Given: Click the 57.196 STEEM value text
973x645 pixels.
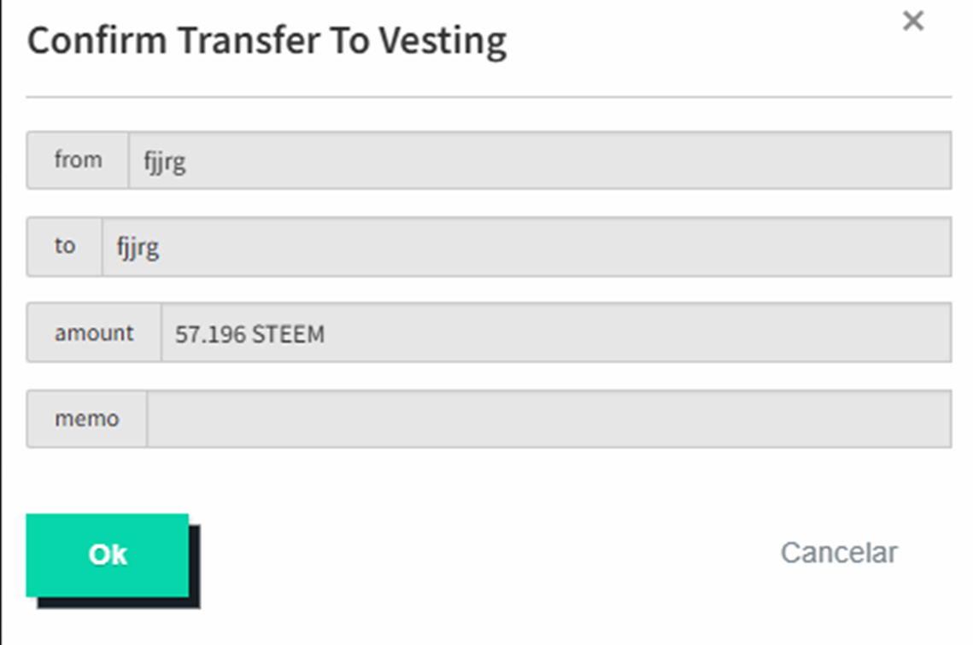Looking at the screenshot, I should (249, 334).
